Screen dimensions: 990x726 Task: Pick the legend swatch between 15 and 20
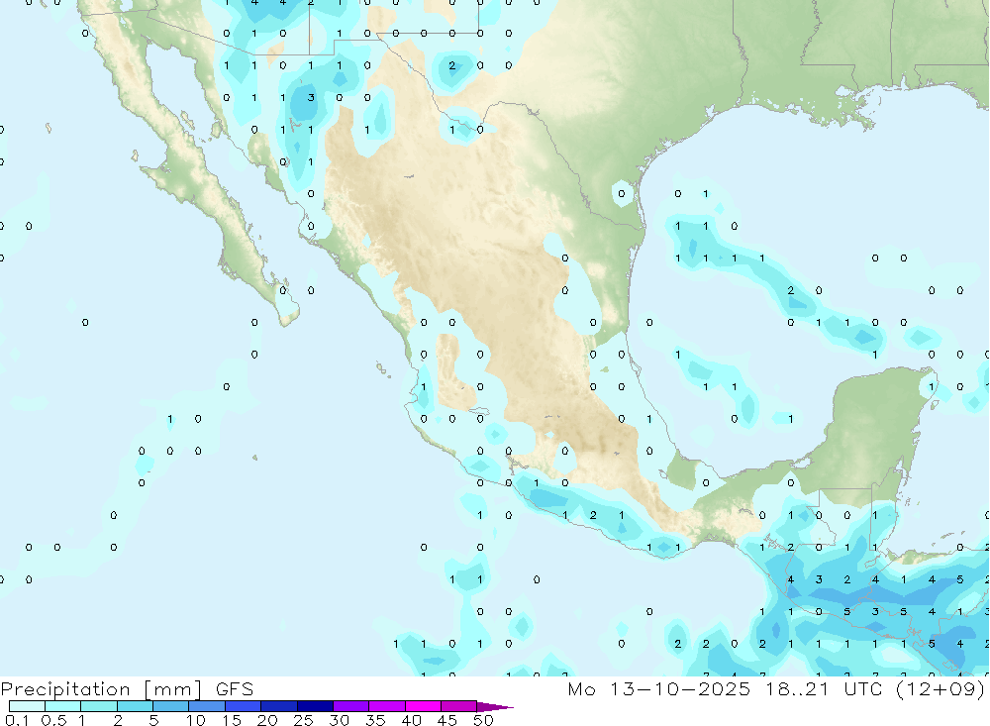244,706
